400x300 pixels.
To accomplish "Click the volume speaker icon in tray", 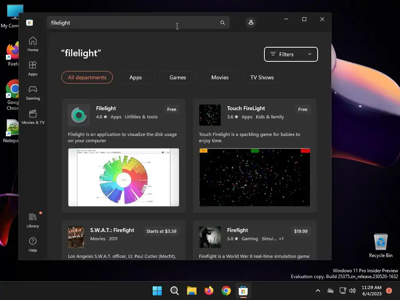I will pos(353,291).
